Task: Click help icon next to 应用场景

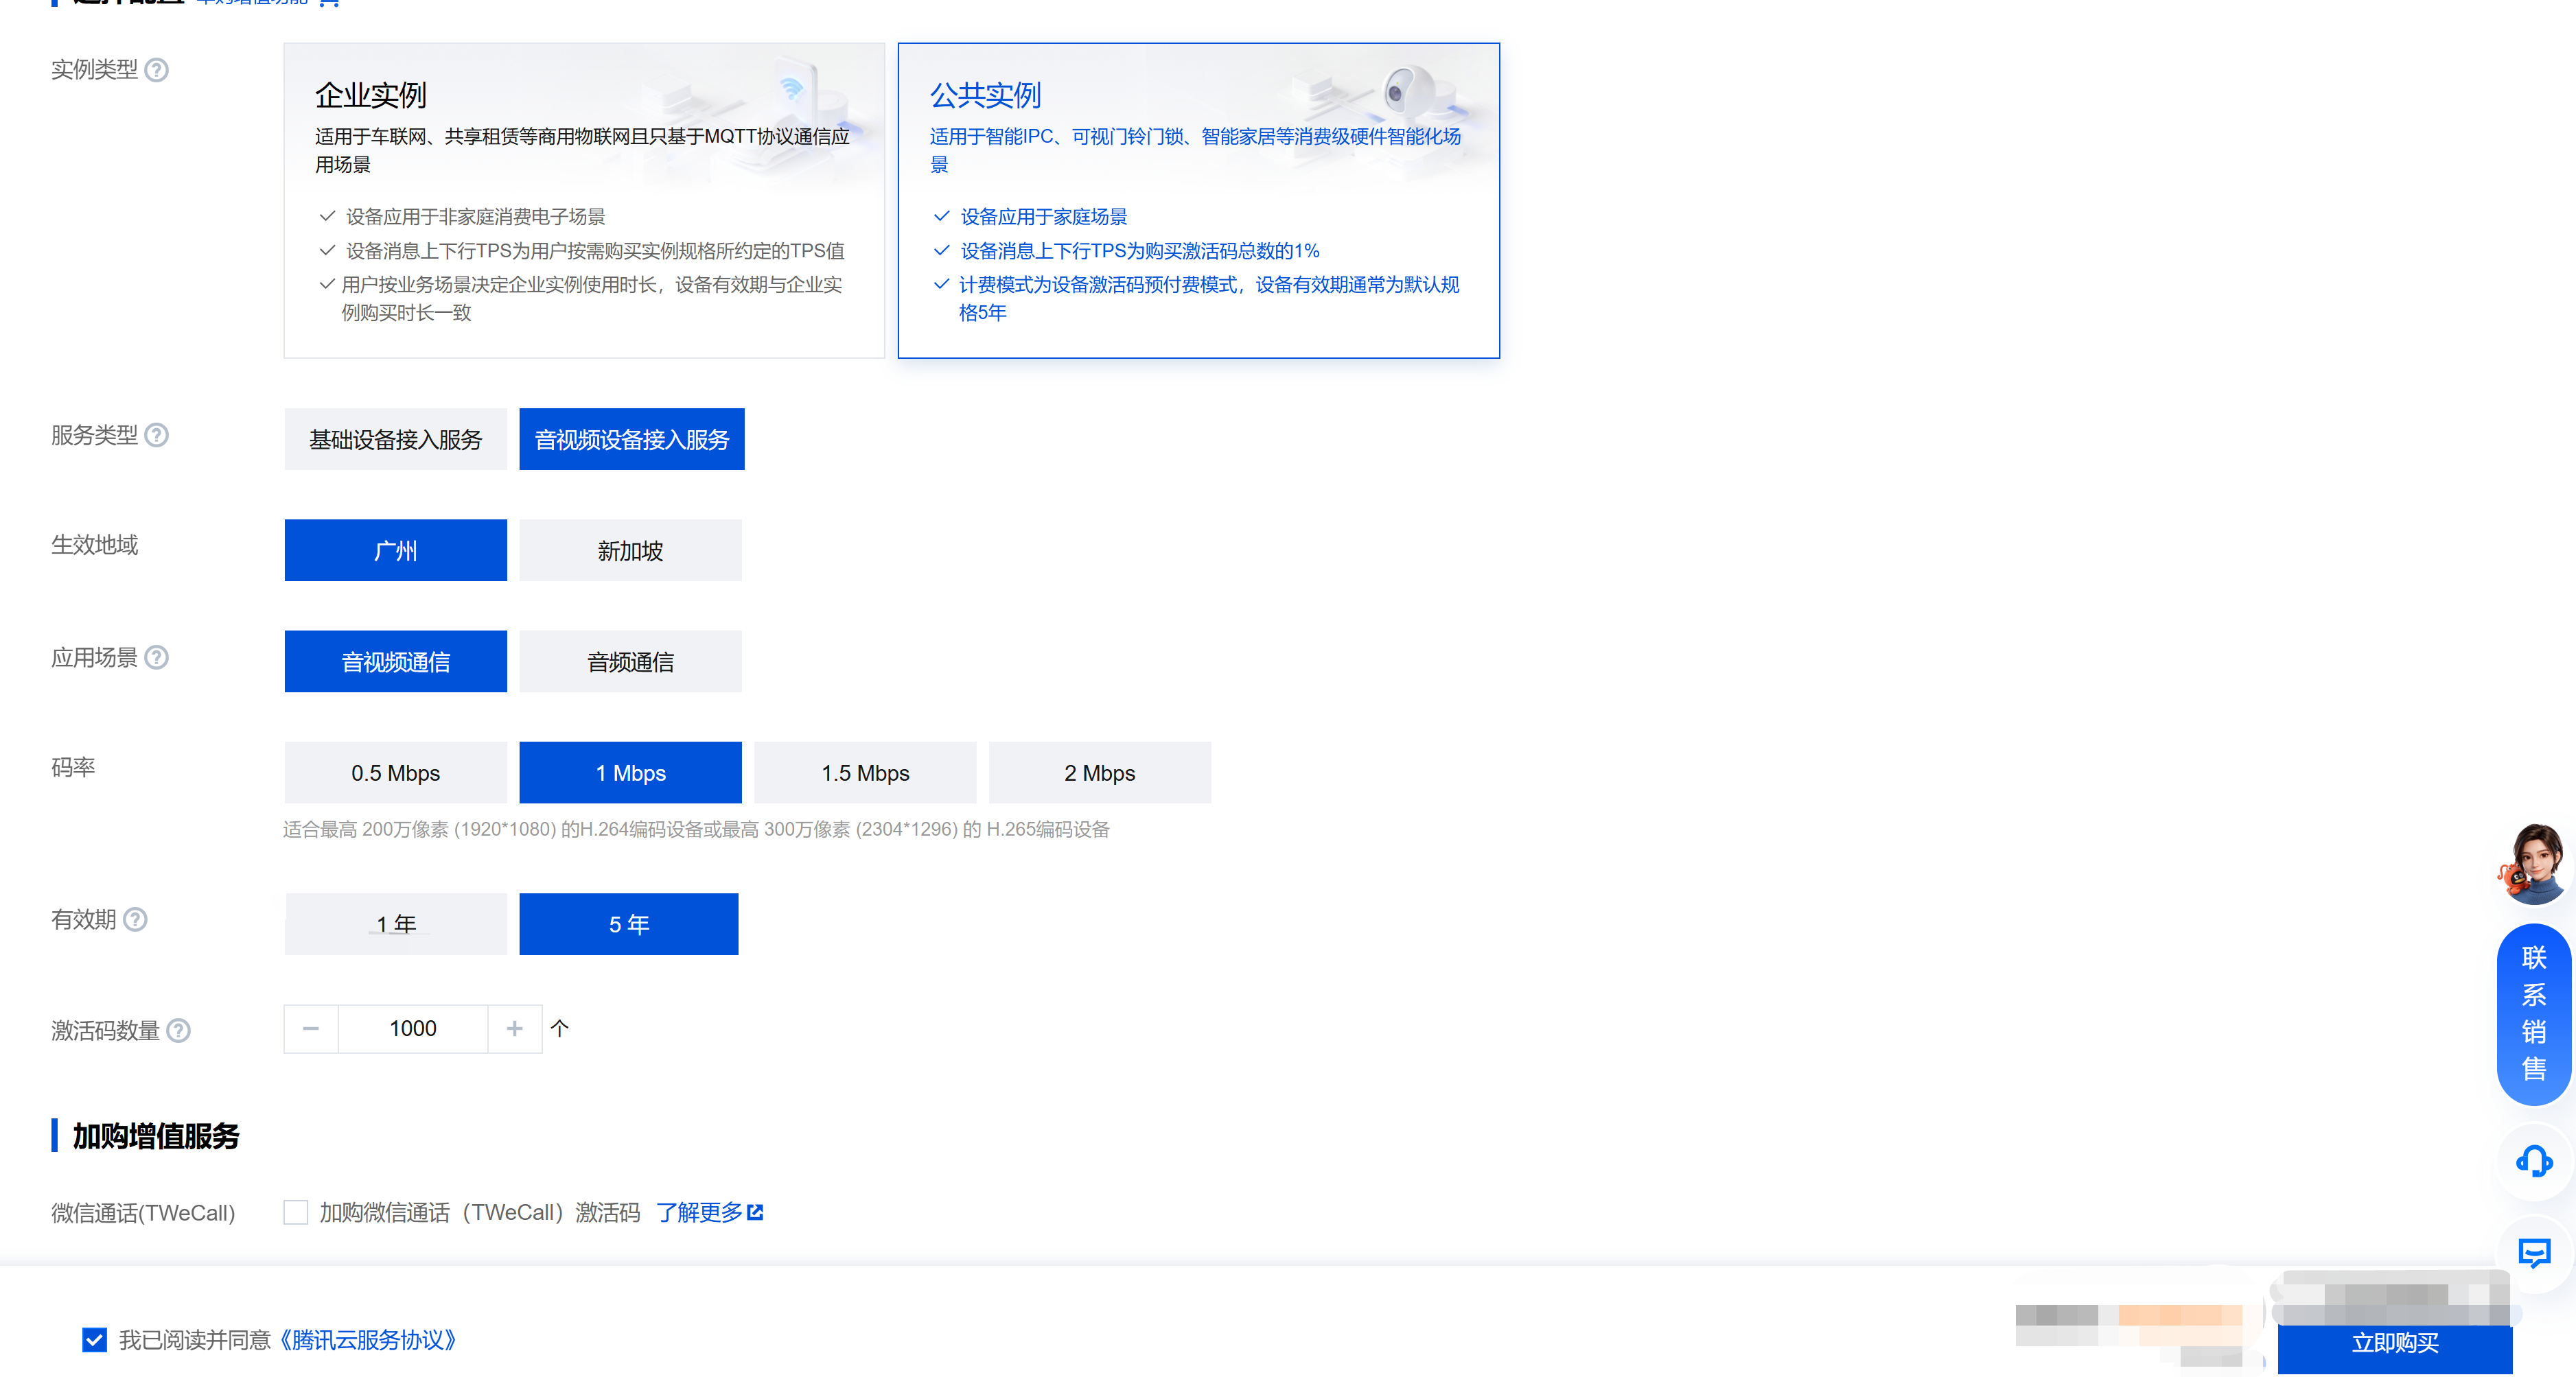Action: (x=157, y=657)
